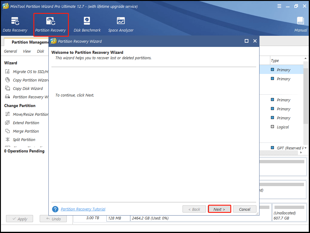Click the 0 Operations Pending label

(x=24, y=151)
